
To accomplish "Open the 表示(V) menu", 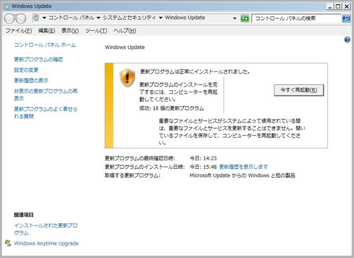I will point(70,31).
